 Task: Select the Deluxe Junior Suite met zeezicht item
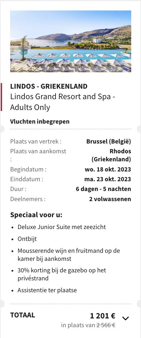click(62, 227)
